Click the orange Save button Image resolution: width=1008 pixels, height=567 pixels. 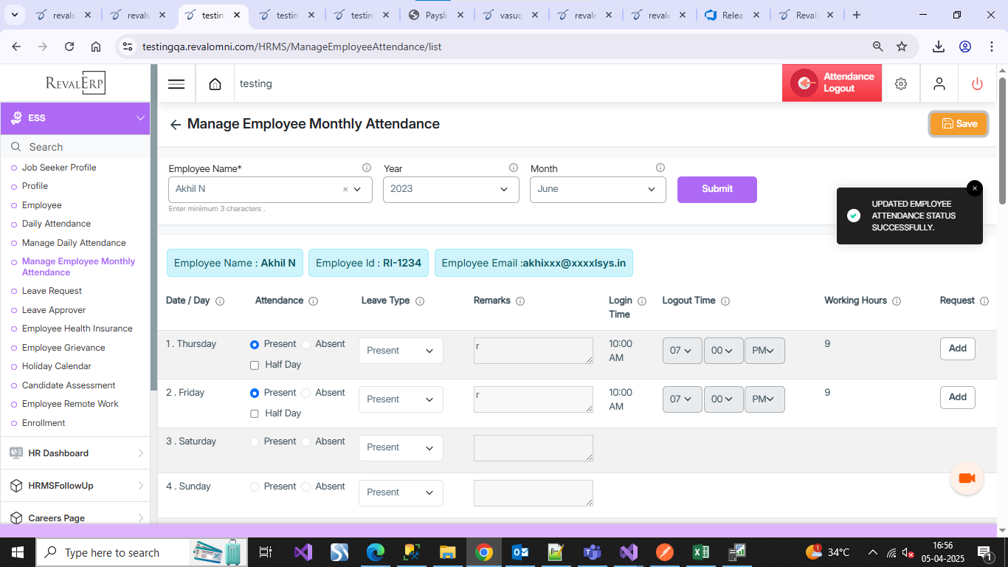pos(958,124)
